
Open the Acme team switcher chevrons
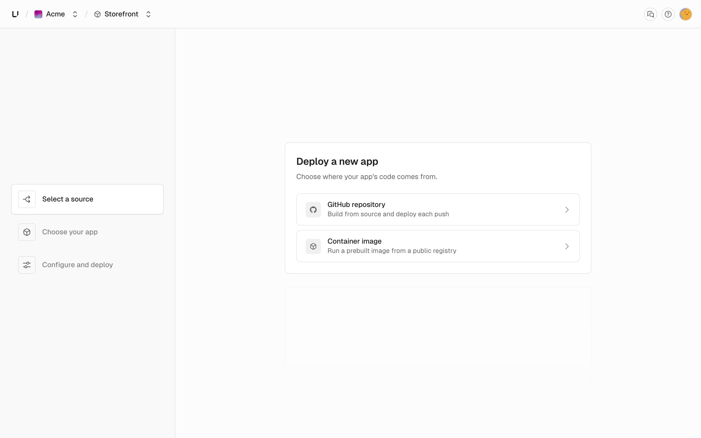point(75,14)
